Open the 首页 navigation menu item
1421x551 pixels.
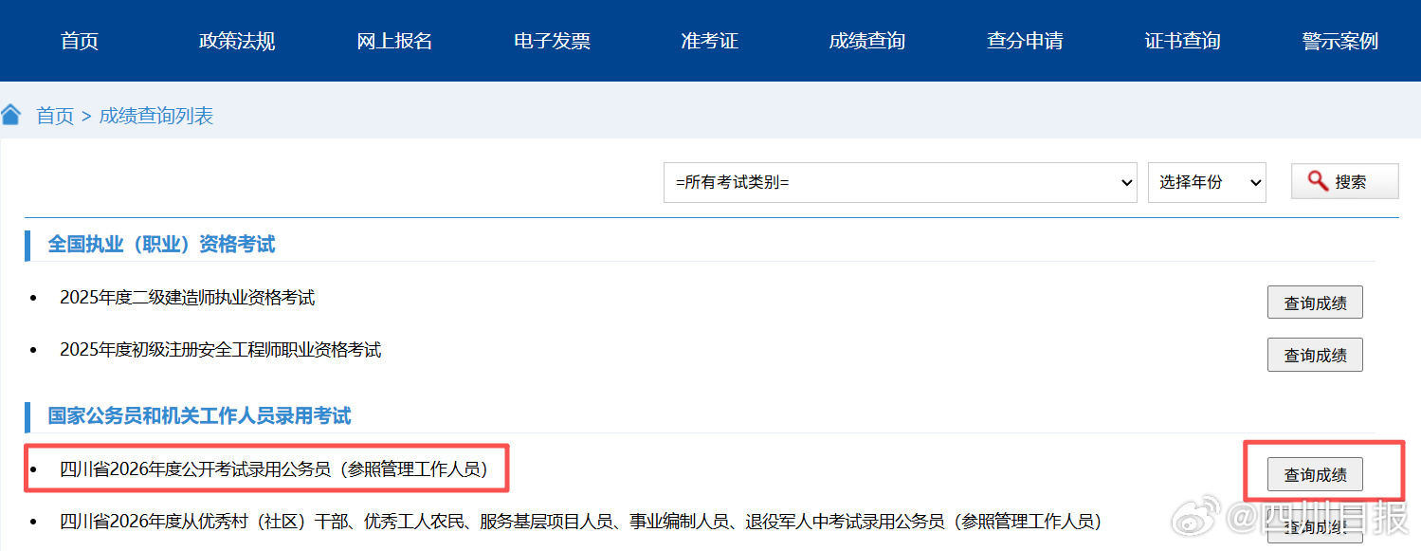click(x=80, y=41)
